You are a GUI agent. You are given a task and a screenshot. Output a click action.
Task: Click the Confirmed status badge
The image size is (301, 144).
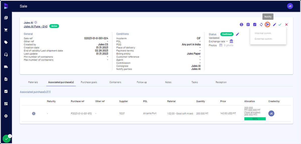227,34
